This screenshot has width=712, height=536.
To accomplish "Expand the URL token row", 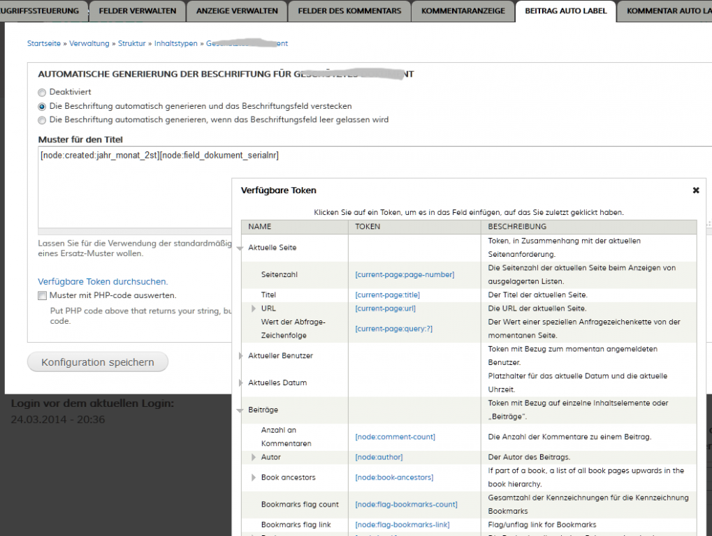I will (254, 308).
